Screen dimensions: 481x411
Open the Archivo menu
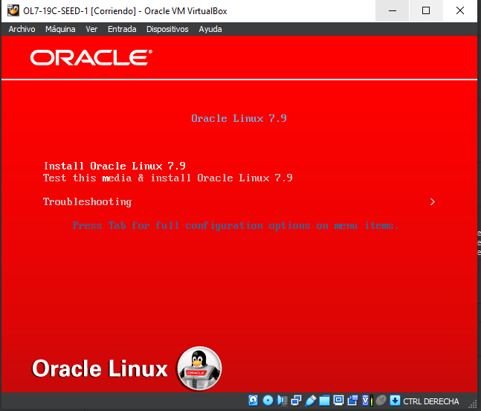pyautogui.click(x=22, y=29)
